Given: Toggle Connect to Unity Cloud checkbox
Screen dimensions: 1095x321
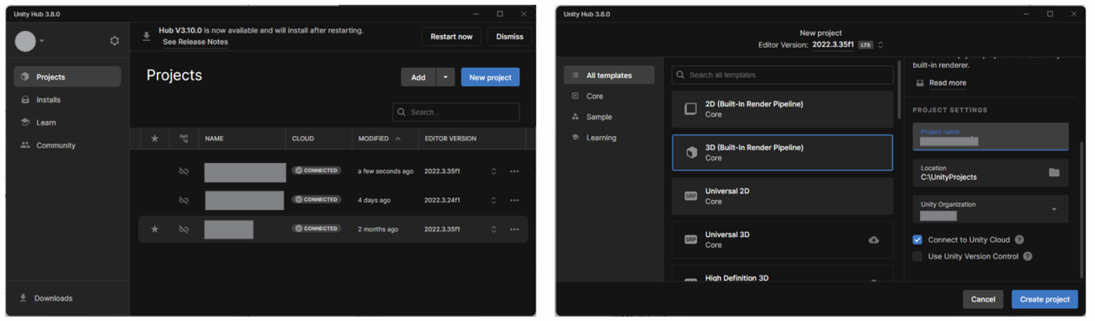Looking at the screenshot, I should point(917,240).
